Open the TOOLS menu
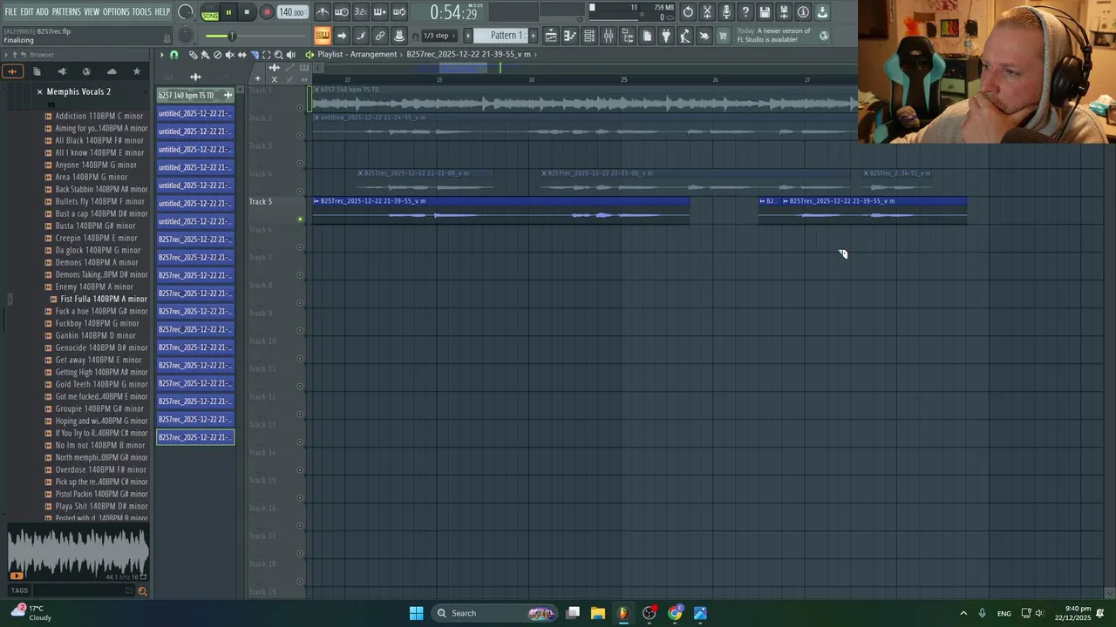 click(x=141, y=11)
